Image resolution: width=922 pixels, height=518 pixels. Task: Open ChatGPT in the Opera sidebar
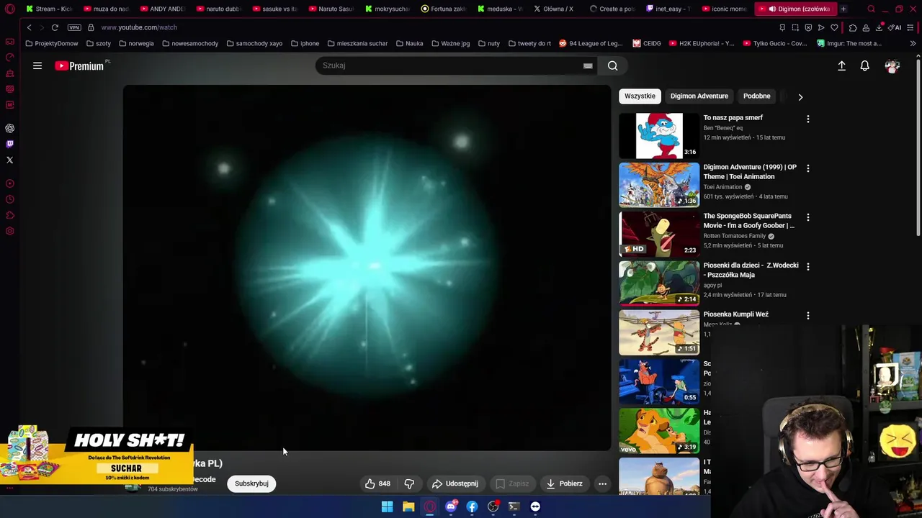coord(10,128)
